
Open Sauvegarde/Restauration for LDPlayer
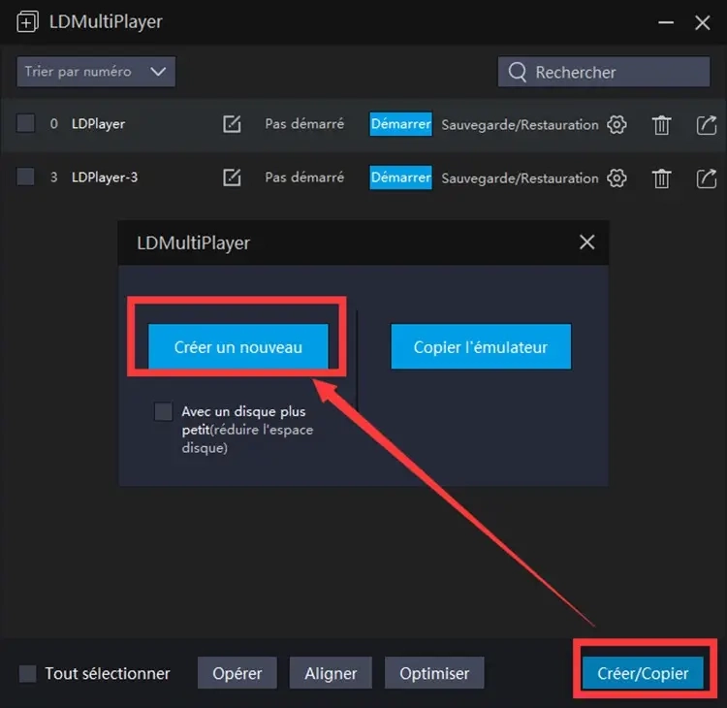click(520, 125)
